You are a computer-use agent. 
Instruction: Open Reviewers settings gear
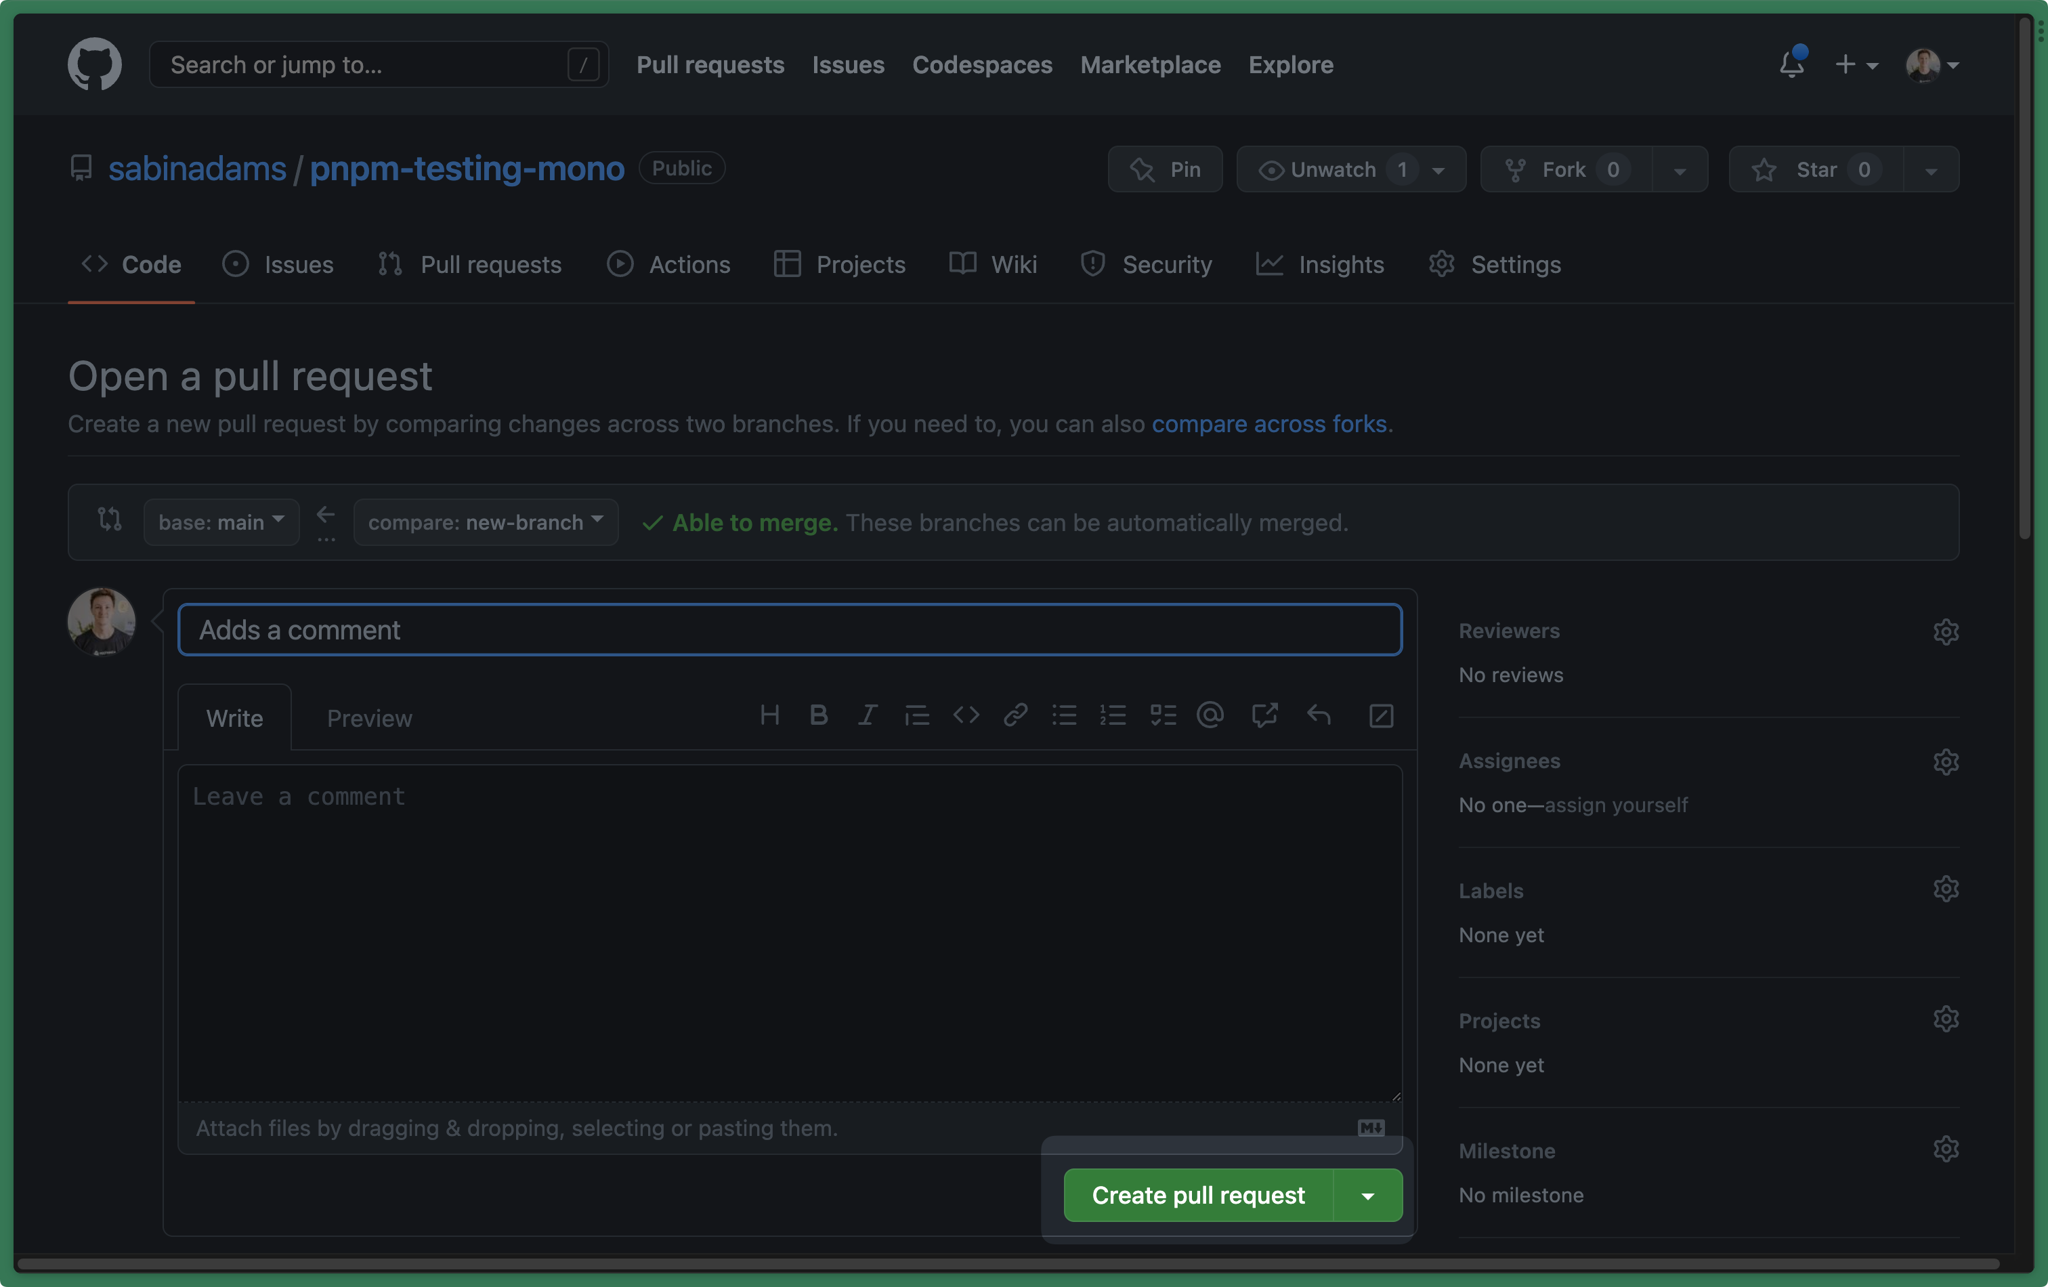[x=1946, y=630]
